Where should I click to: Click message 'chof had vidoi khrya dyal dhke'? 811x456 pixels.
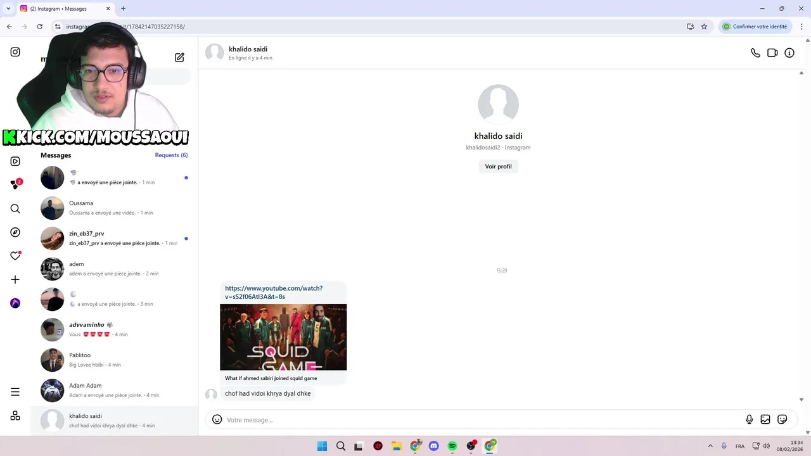(x=268, y=393)
